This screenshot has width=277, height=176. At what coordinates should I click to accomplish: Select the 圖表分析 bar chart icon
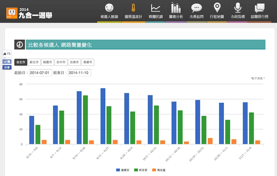(176, 8)
